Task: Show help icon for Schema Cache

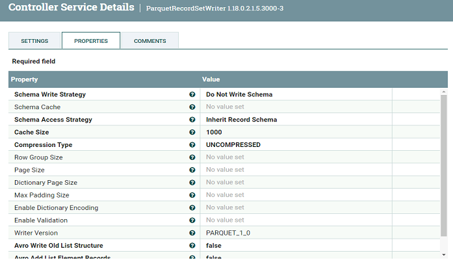Action: tap(192, 107)
